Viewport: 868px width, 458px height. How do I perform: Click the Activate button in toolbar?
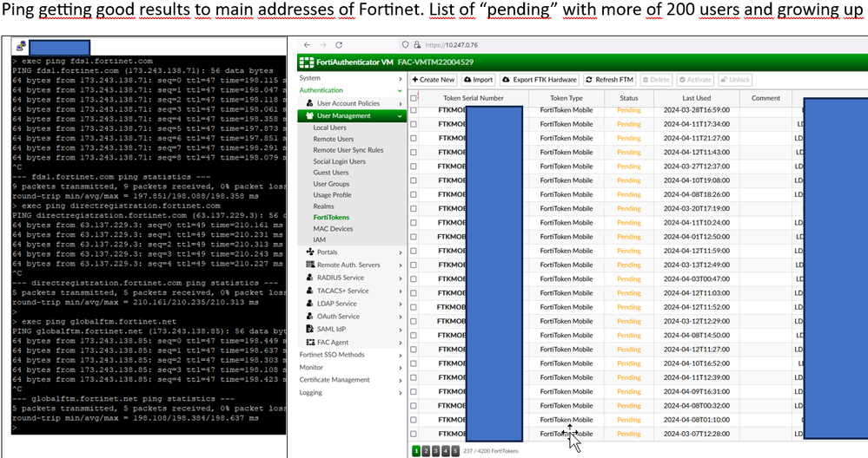coord(695,80)
